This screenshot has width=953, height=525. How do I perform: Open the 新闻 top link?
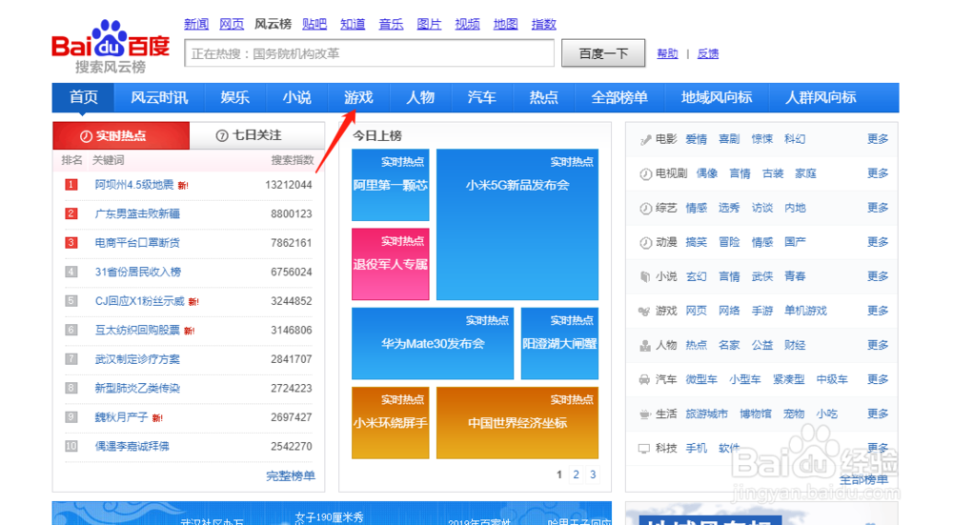pos(196,25)
